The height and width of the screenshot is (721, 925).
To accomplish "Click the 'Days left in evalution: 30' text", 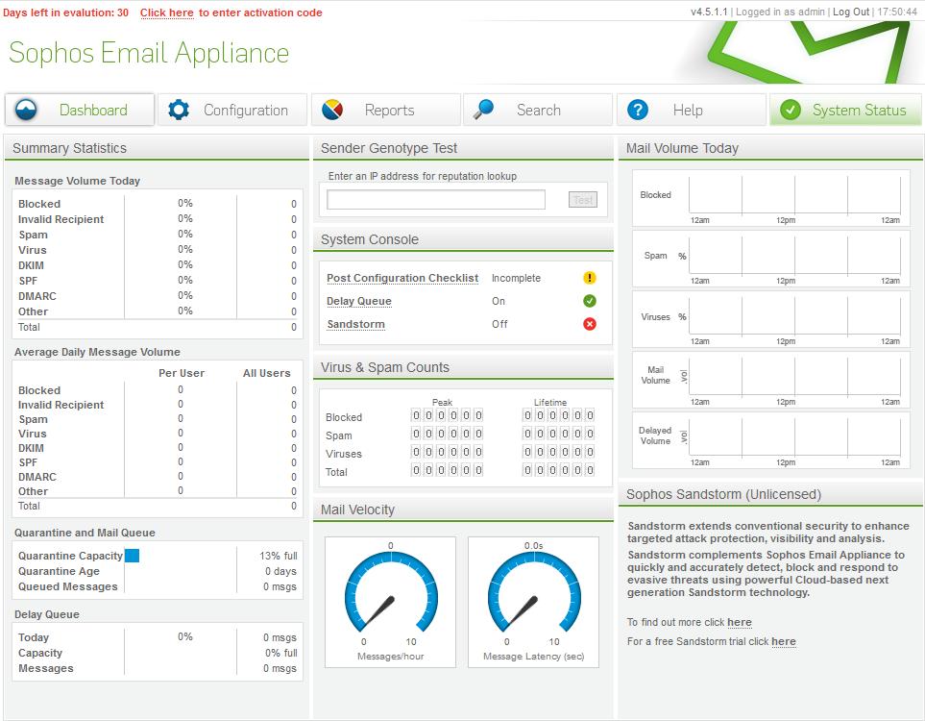I will pyautogui.click(x=65, y=12).
